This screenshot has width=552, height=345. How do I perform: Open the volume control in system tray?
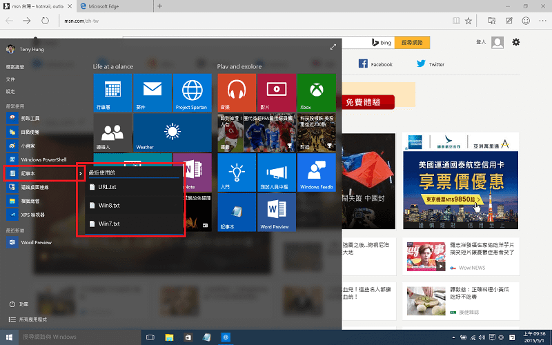click(x=482, y=337)
